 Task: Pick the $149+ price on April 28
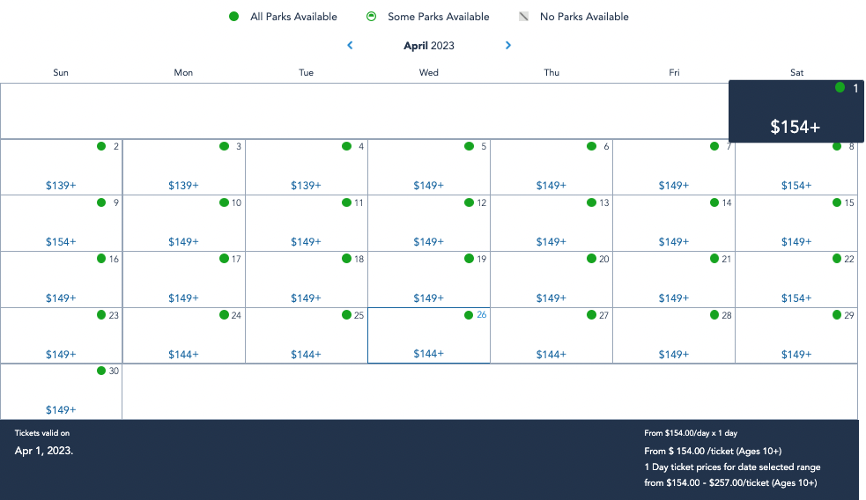674,355
